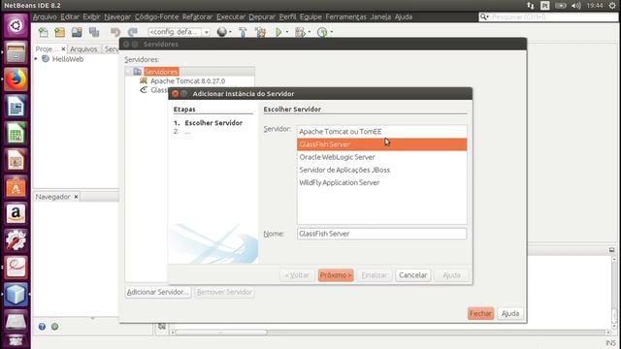Close the Projetos tab

click(63, 49)
